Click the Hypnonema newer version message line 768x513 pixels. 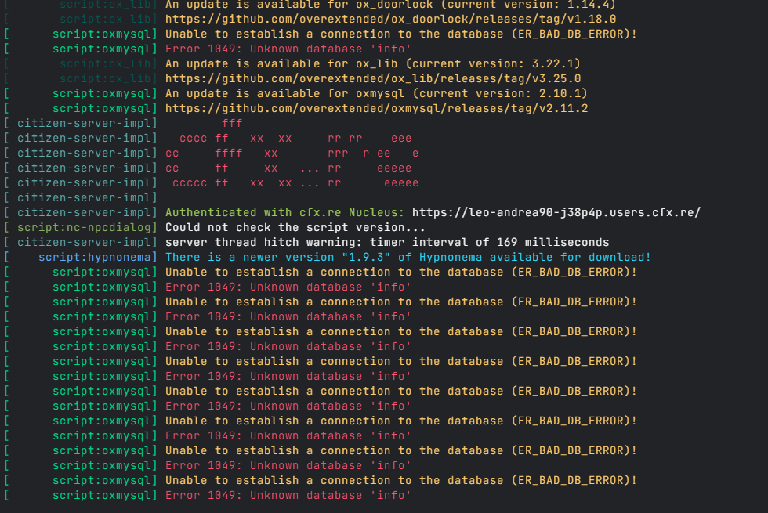[x=408, y=257]
